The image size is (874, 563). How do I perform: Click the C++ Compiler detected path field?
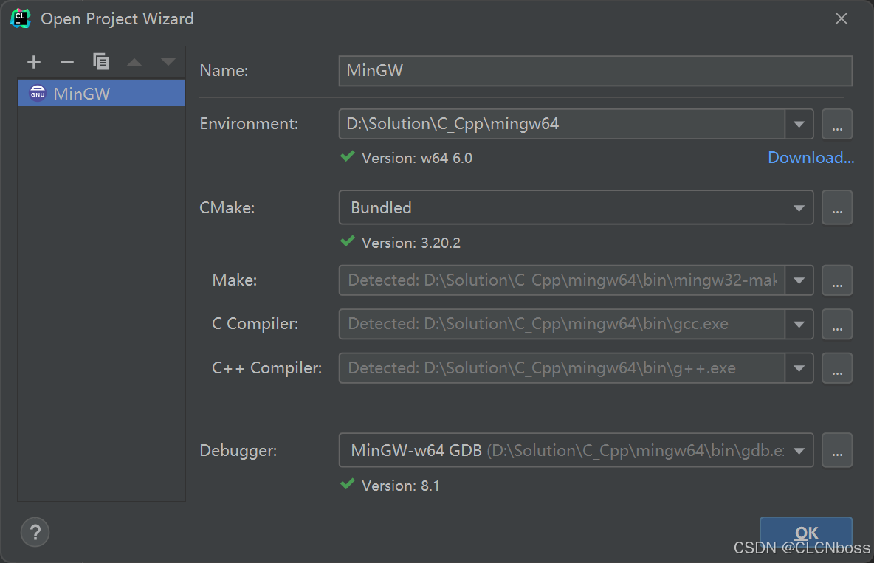tap(562, 368)
